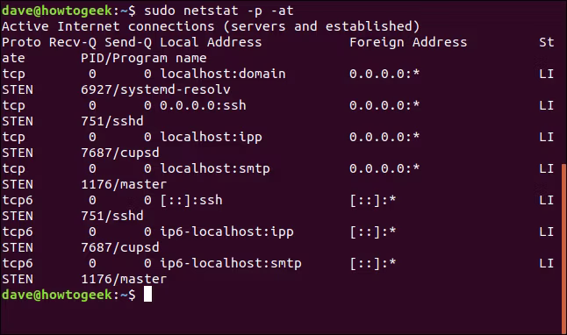567x335 pixels.
Task: Click the 0.0.0.0:ssh local address
Action: (203, 105)
